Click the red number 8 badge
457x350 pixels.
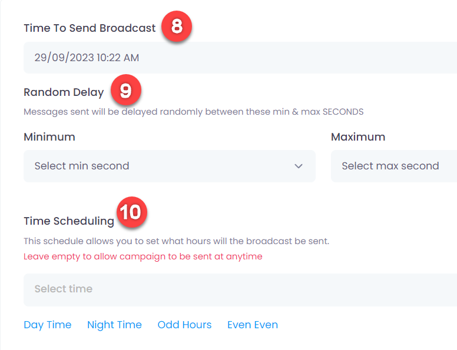pos(177,26)
